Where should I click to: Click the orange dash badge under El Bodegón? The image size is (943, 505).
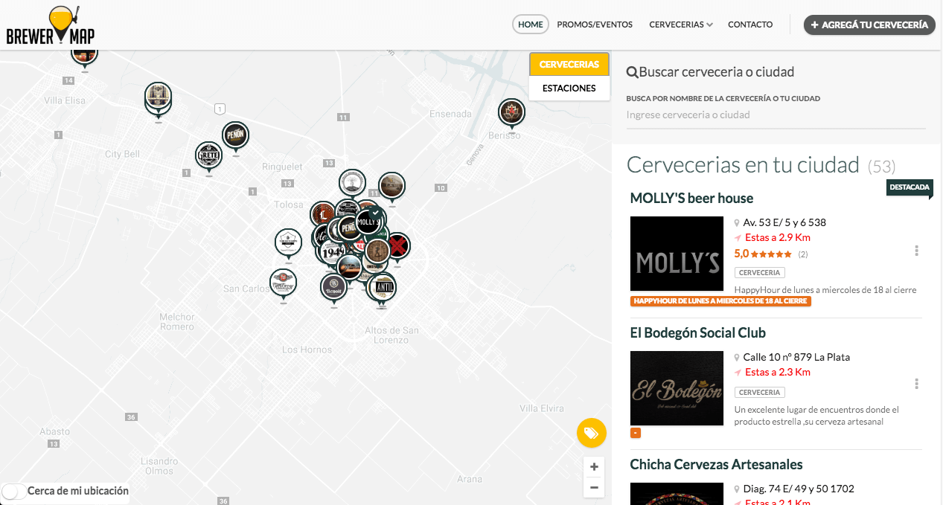pyautogui.click(x=636, y=433)
